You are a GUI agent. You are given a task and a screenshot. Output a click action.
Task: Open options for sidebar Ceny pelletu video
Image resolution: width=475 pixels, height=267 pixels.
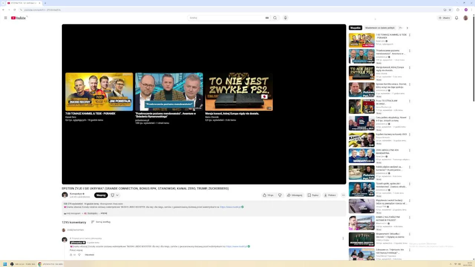tap(410, 118)
